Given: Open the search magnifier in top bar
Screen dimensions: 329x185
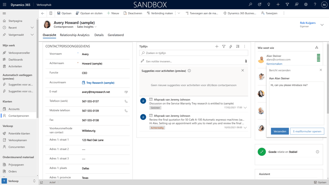Looking at the screenshot, I should point(250,5).
